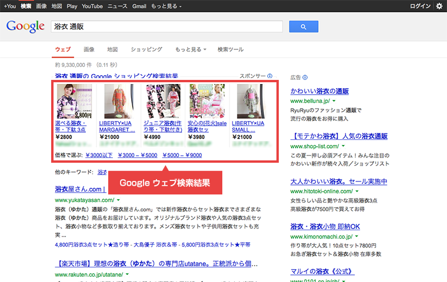Expand dropdown arrow beside www.yukatayasan.com/
This screenshot has height=282, width=447.
tap(118, 200)
